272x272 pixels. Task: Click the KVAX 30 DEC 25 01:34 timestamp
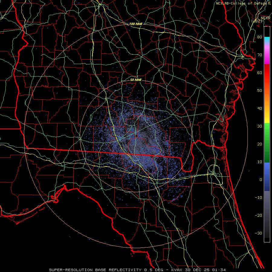tap(199, 270)
